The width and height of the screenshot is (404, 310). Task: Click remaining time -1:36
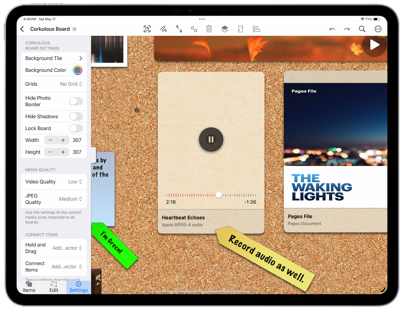click(x=250, y=202)
